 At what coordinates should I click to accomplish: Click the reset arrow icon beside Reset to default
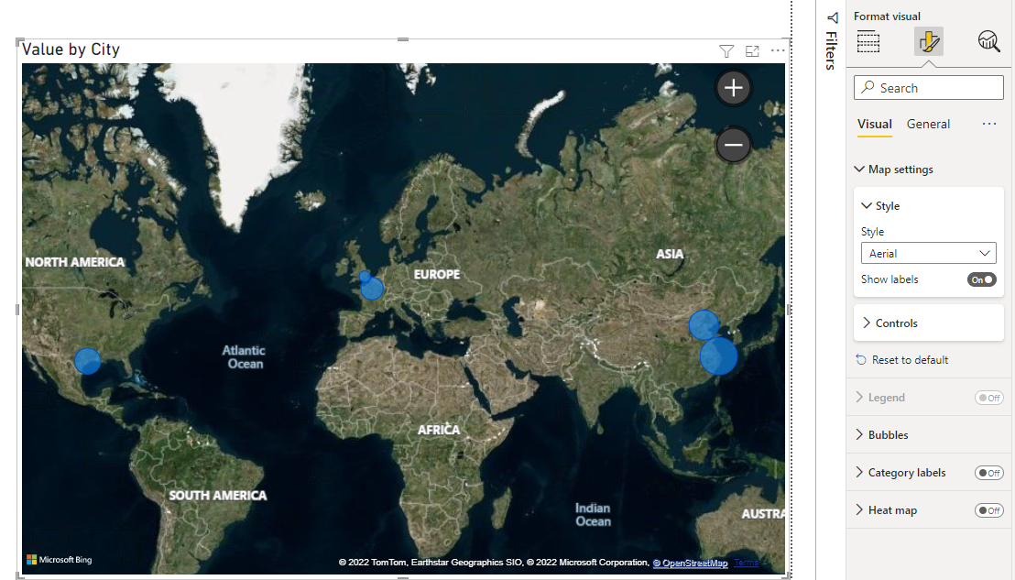click(x=861, y=360)
